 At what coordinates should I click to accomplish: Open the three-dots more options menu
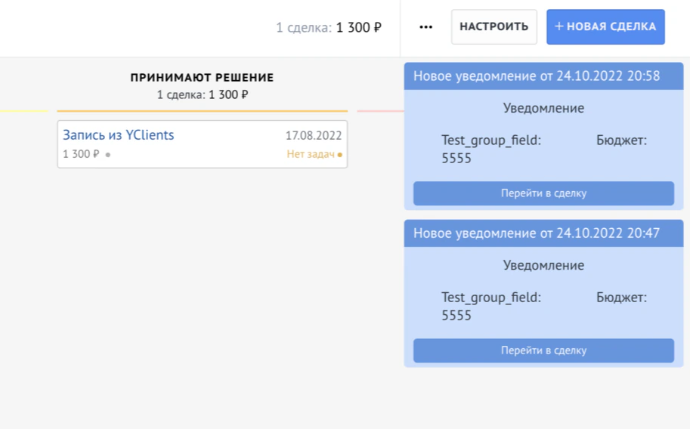425,27
